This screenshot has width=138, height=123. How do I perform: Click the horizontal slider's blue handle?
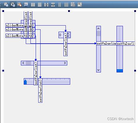click(x=25, y=82)
